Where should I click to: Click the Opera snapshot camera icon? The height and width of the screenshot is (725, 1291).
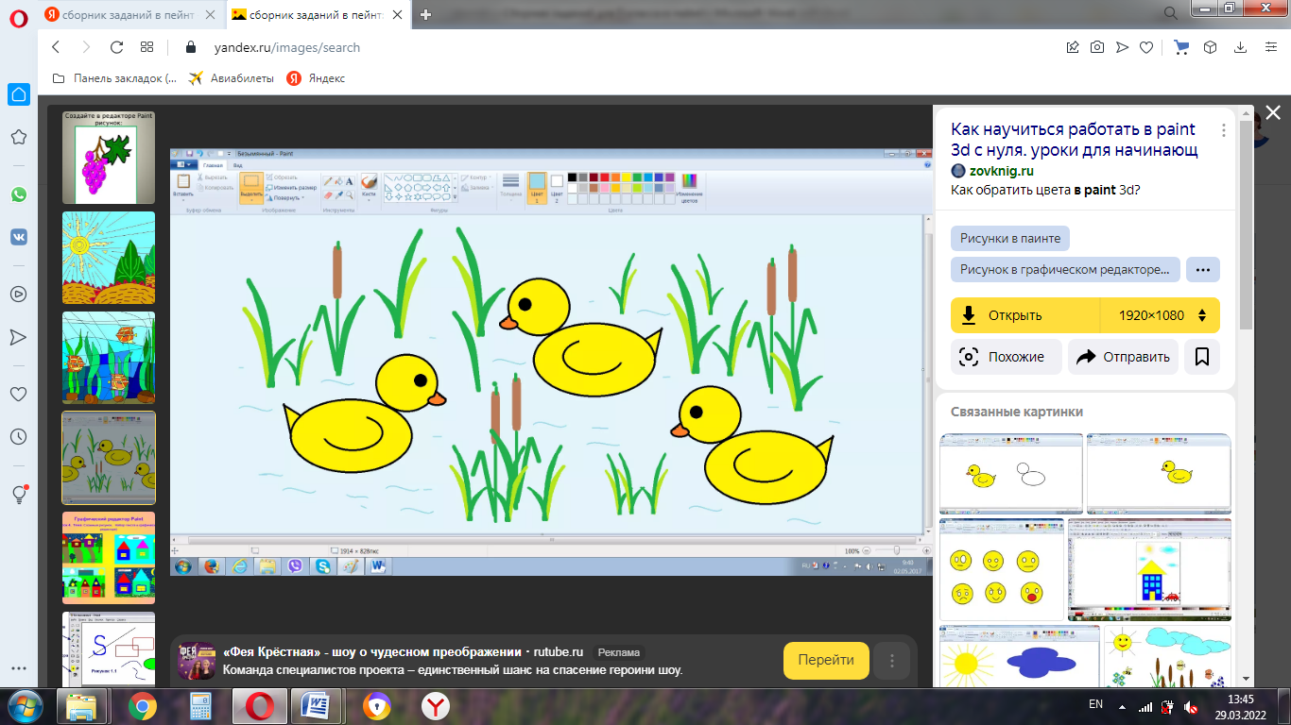pos(1097,47)
